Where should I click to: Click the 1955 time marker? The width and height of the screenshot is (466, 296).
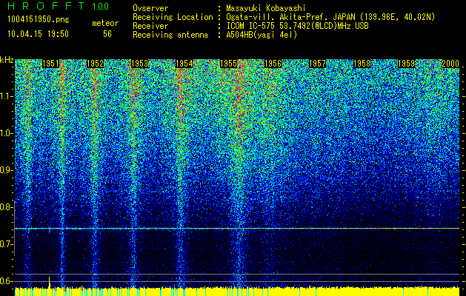pos(228,64)
